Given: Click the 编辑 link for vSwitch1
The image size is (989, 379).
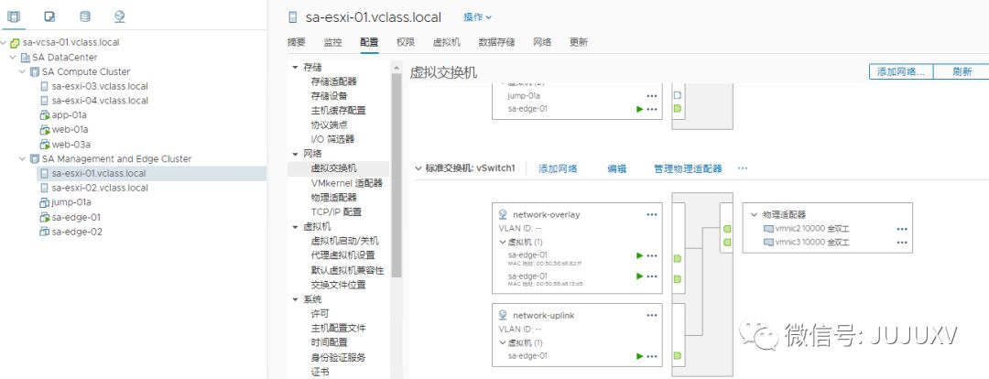Looking at the screenshot, I should (616, 168).
